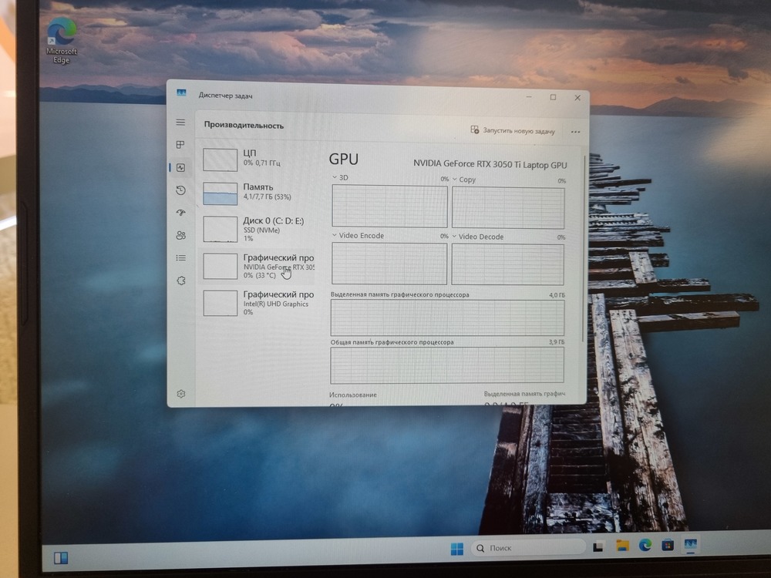Open Microsoft Edge desktop shortcut
Screen dimensions: 771x578
point(62,41)
